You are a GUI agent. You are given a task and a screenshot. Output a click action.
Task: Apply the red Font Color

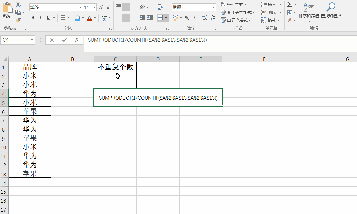89,17
